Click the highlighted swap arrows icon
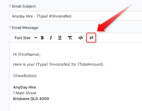This screenshot has height=111, width=142. 91,38
